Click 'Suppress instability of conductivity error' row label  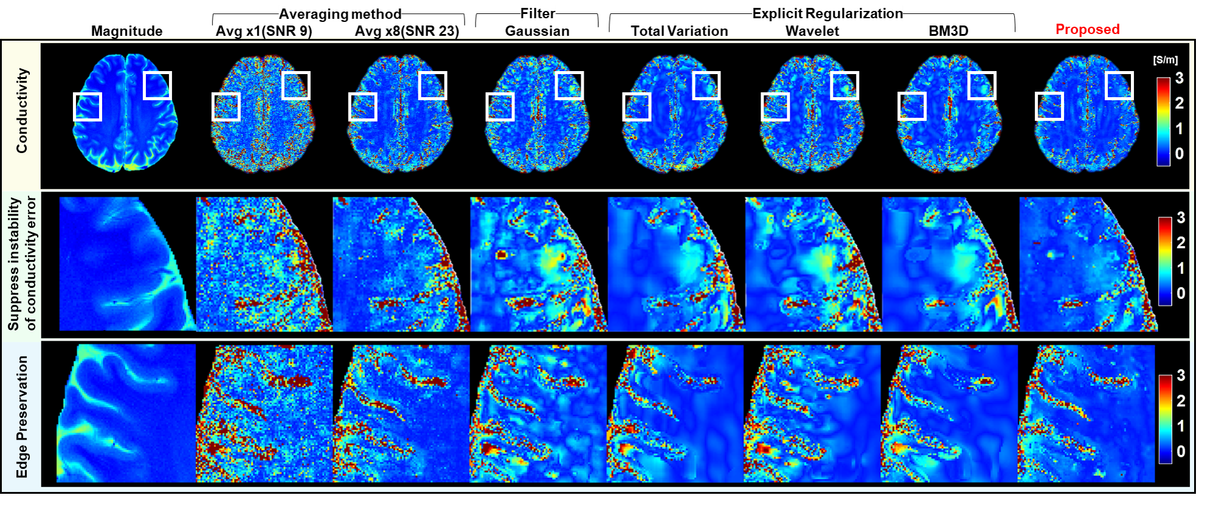point(22,264)
